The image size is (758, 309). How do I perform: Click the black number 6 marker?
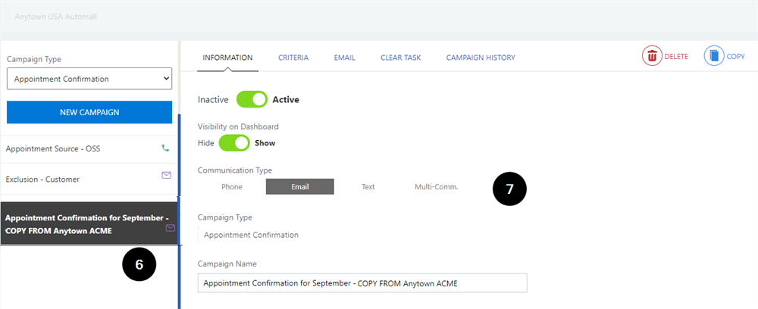tap(139, 264)
